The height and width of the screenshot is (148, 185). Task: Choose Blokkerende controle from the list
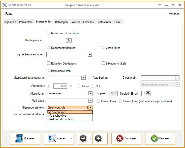[x=61, y=119]
